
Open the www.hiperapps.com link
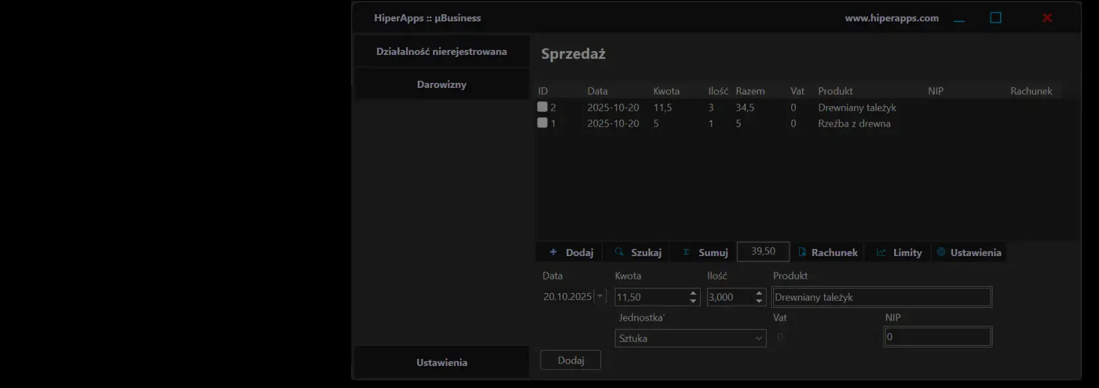891,18
